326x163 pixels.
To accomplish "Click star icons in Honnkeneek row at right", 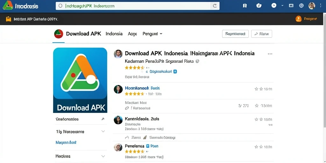I will click(259, 89).
